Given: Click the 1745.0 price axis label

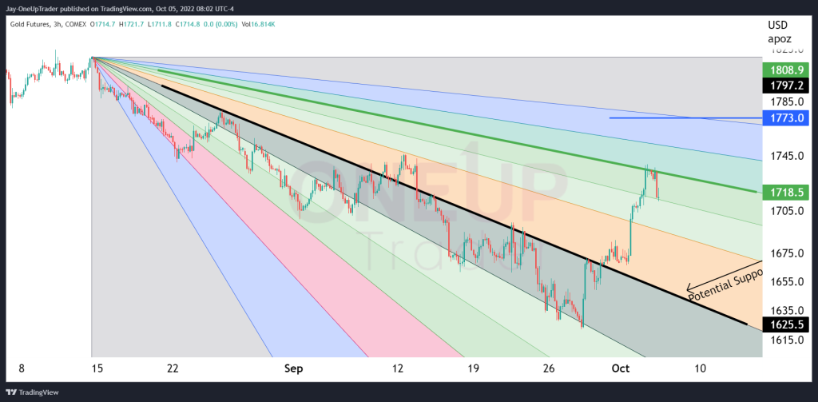Looking at the screenshot, I should [786, 156].
